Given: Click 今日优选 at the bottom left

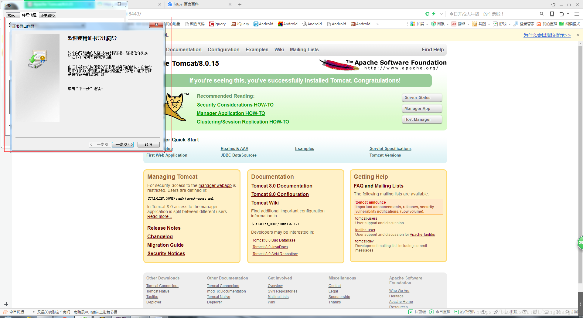Looking at the screenshot, I should 13,312.
